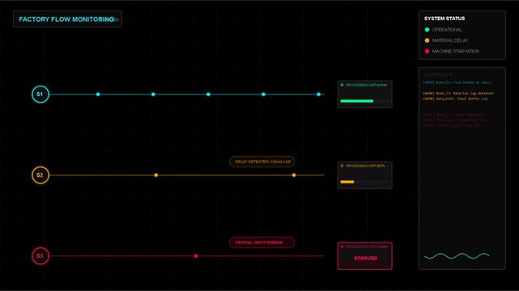Open the 'CRITICAL: INPUT MISSING' alert badge
Image resolution: width=519 pixels, height=291 pixels.
(262, 242)
